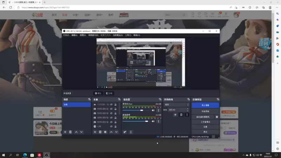
Task: Float the 控制按钮 dock panel
Action: click(218, 99)
